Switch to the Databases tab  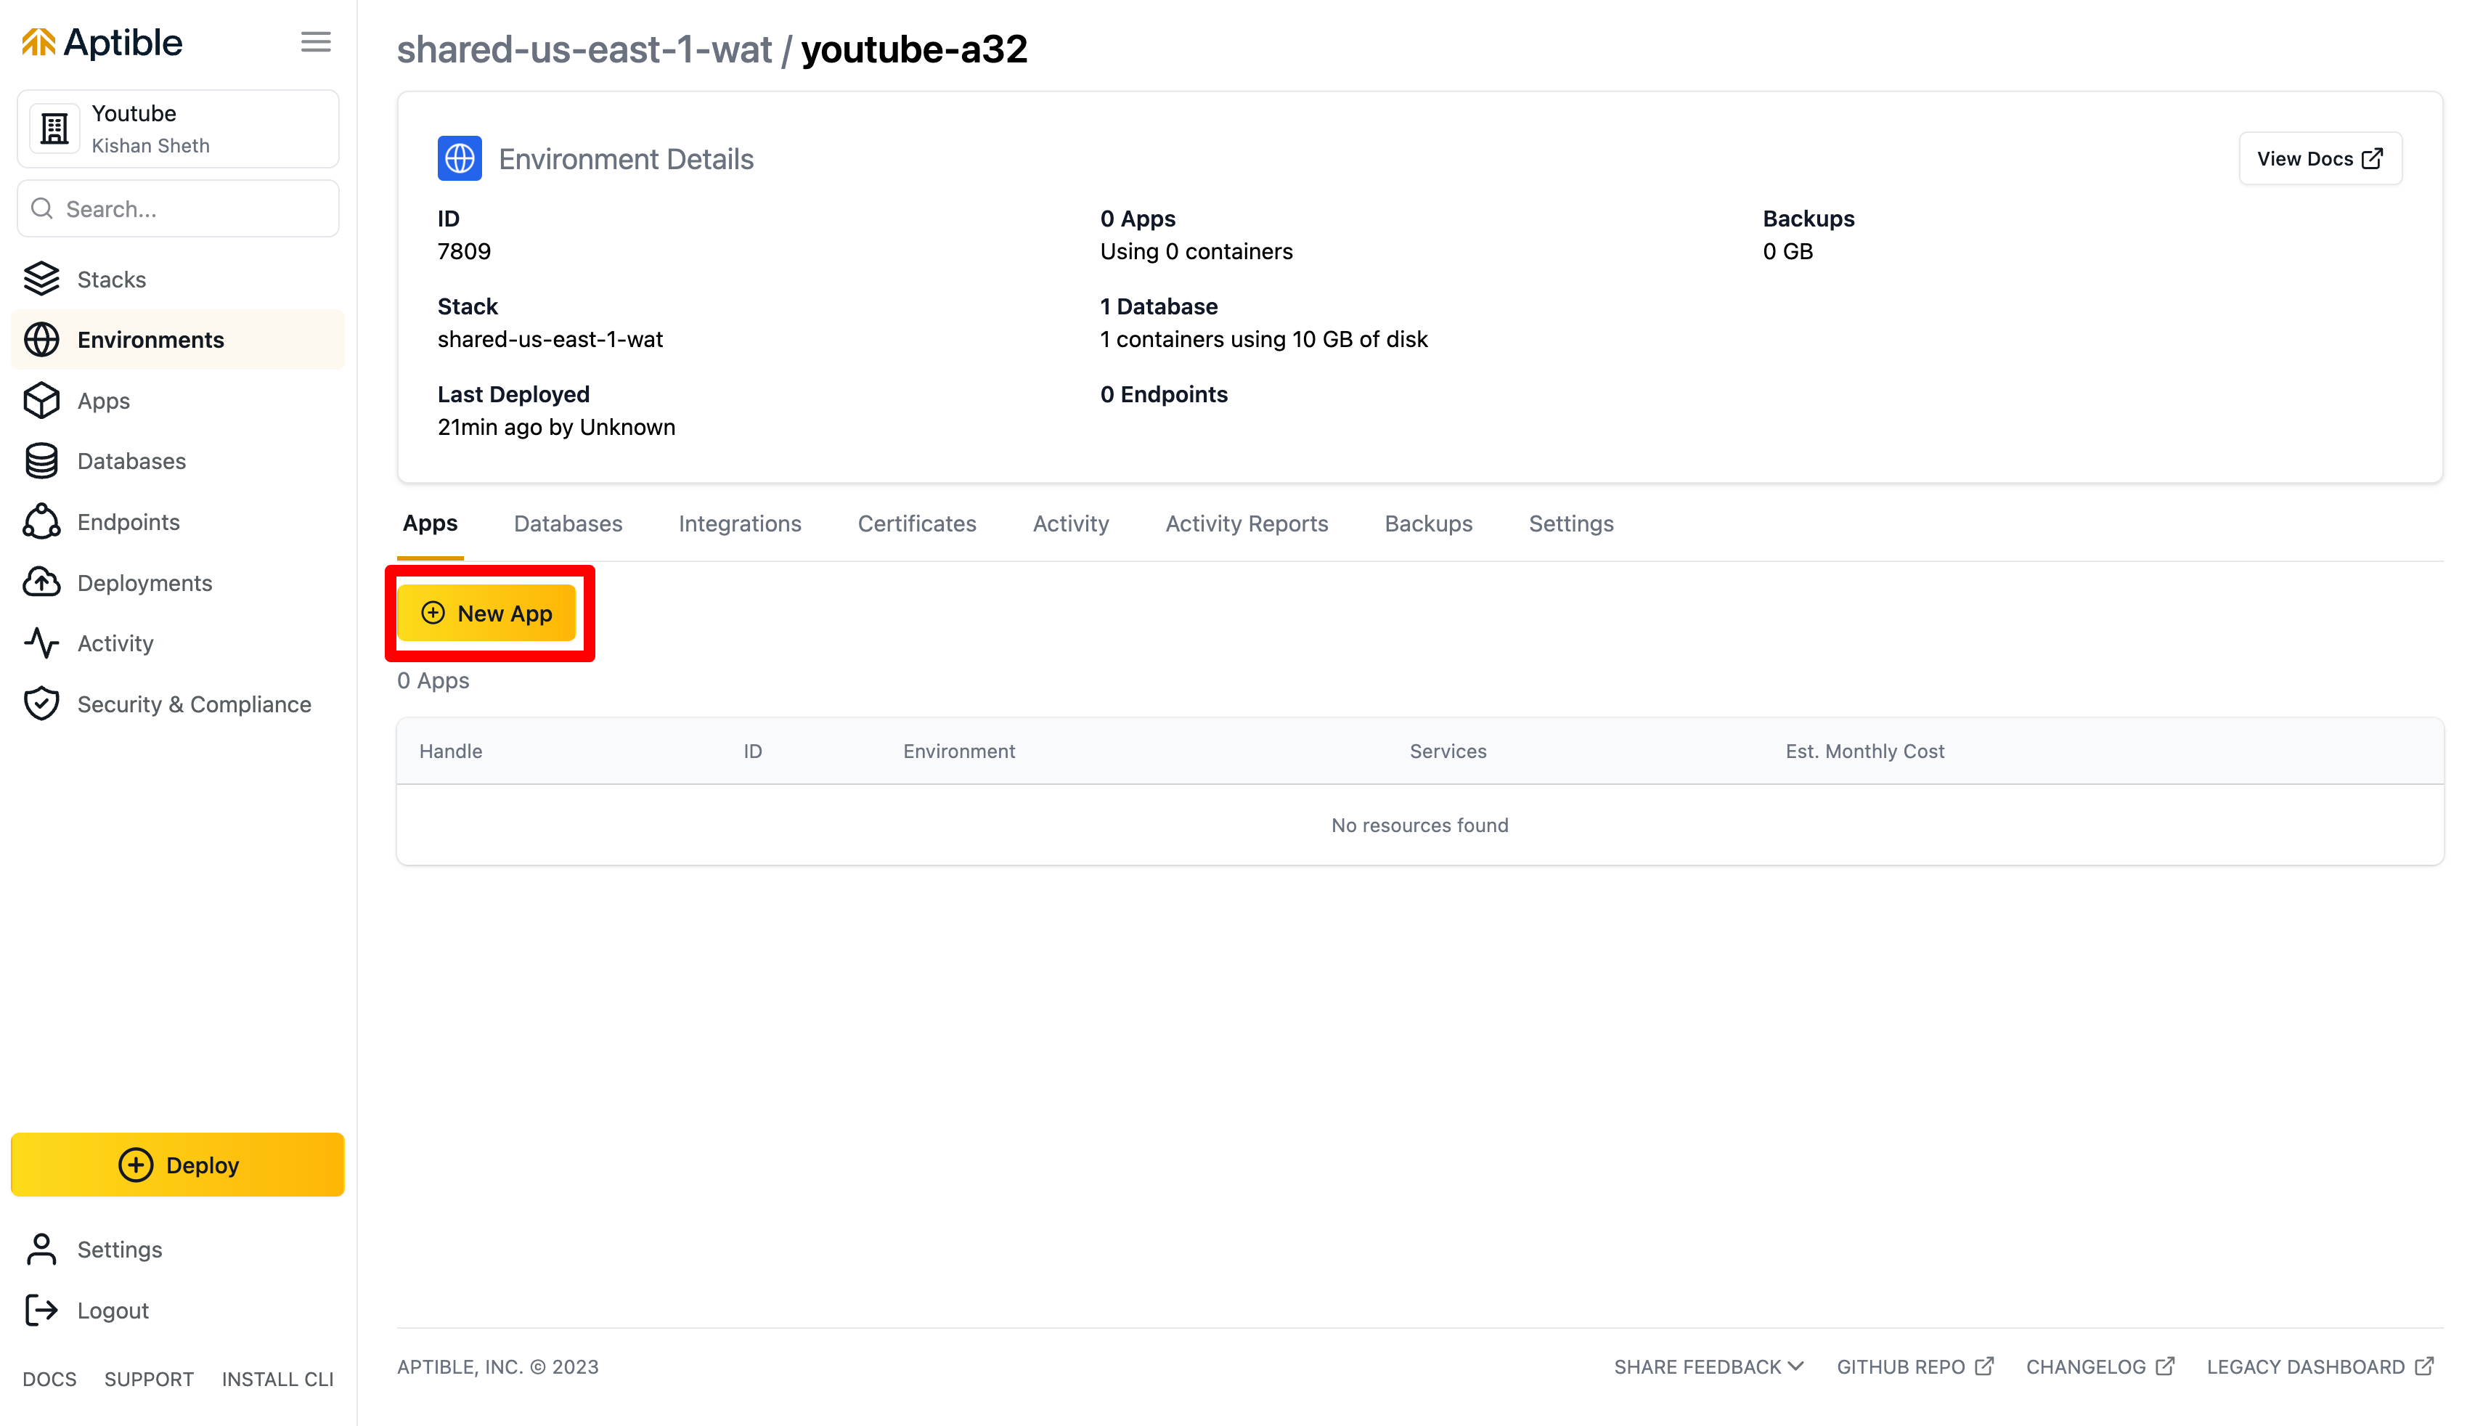tap(568, 524)
